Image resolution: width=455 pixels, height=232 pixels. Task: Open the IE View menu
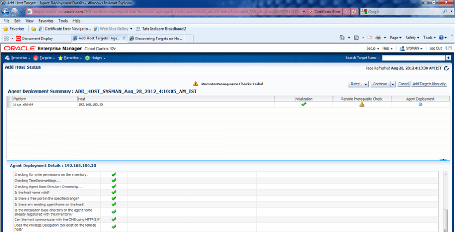coord(30,21)
